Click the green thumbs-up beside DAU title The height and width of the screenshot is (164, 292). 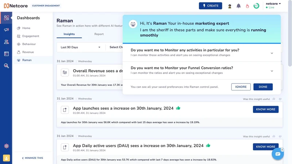click(208, 145)
